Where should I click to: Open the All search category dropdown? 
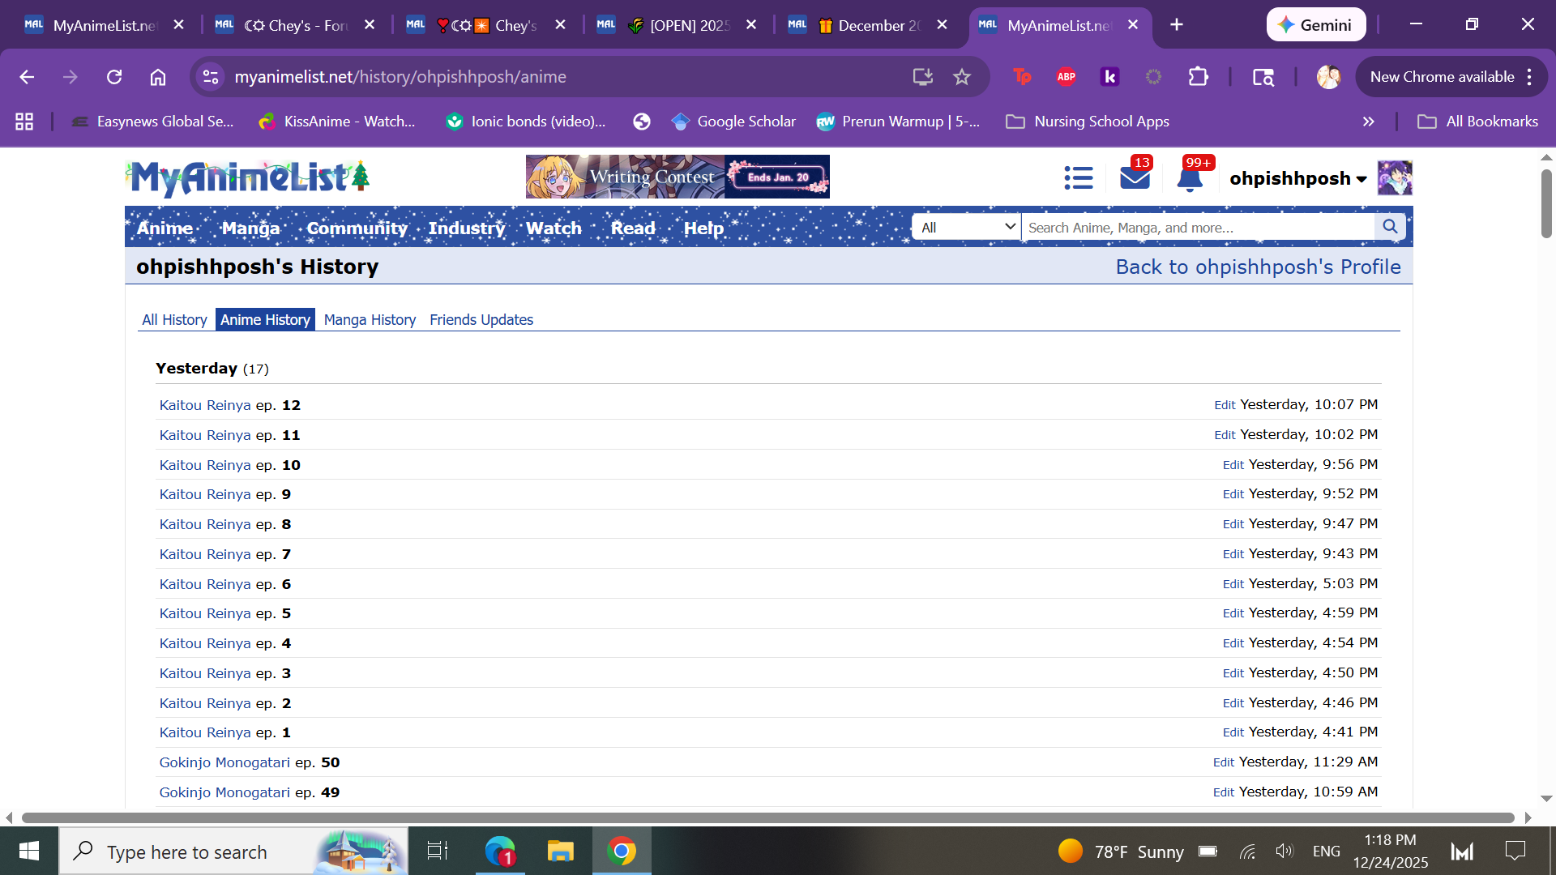pos(966,227)
